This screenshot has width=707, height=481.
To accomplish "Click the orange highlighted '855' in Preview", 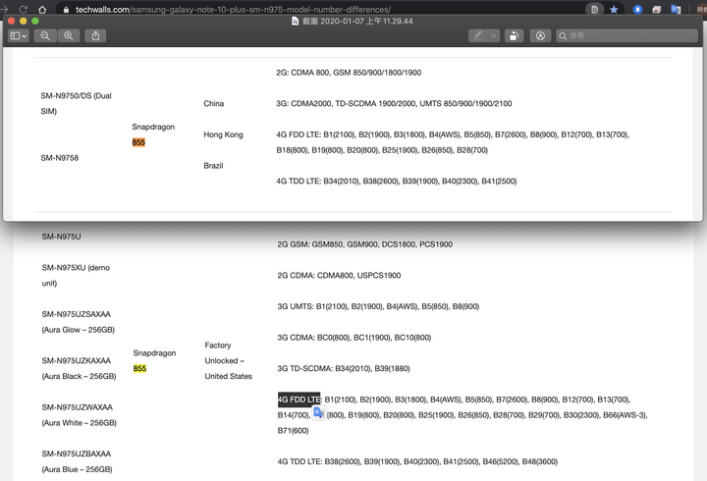I will point(138,142).
